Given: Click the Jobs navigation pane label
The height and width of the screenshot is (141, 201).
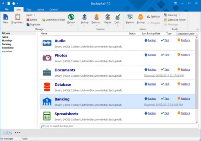Looking at the screenshot, I should [7, 133].
